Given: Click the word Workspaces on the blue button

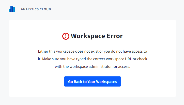Looking at the screenshot, I should [x=106, y=82].
